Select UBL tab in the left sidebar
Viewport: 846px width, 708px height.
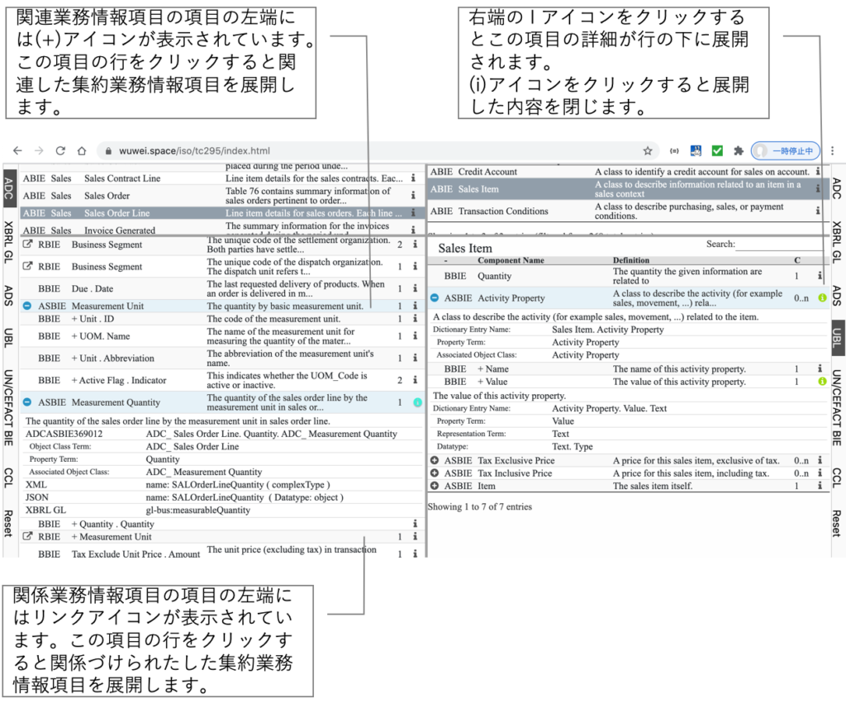tap(8, 337)
